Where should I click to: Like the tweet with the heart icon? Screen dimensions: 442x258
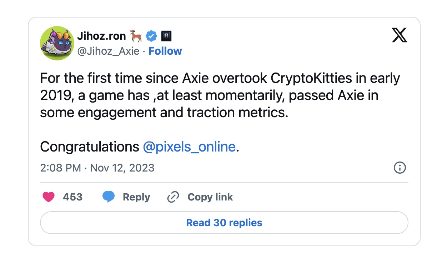click(49, 197)
